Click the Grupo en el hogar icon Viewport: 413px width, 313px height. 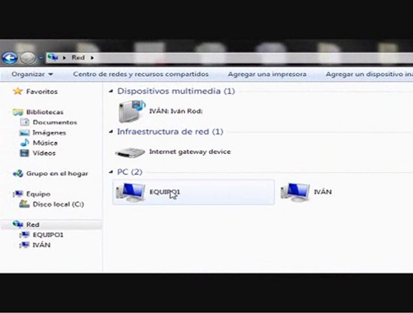[18, 173]
